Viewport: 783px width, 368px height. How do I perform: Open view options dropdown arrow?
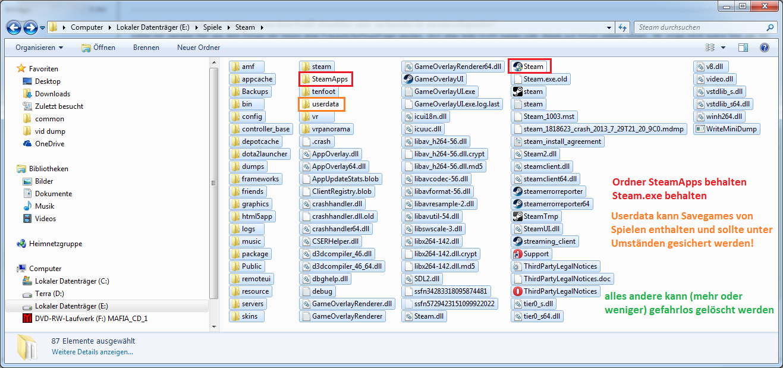click(723, 48)
